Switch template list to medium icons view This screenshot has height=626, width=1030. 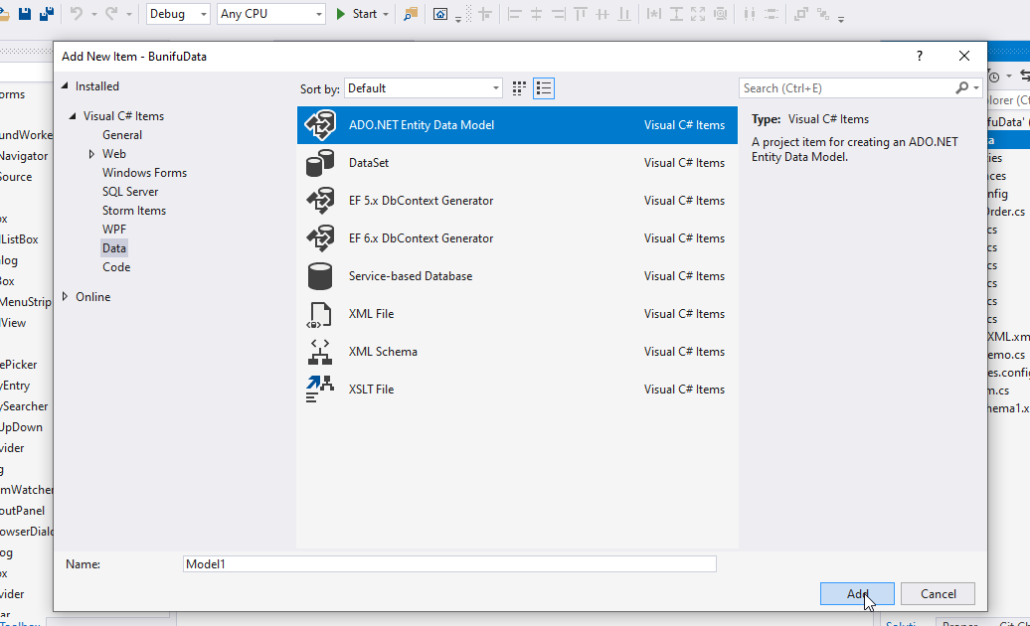(544, 87)
